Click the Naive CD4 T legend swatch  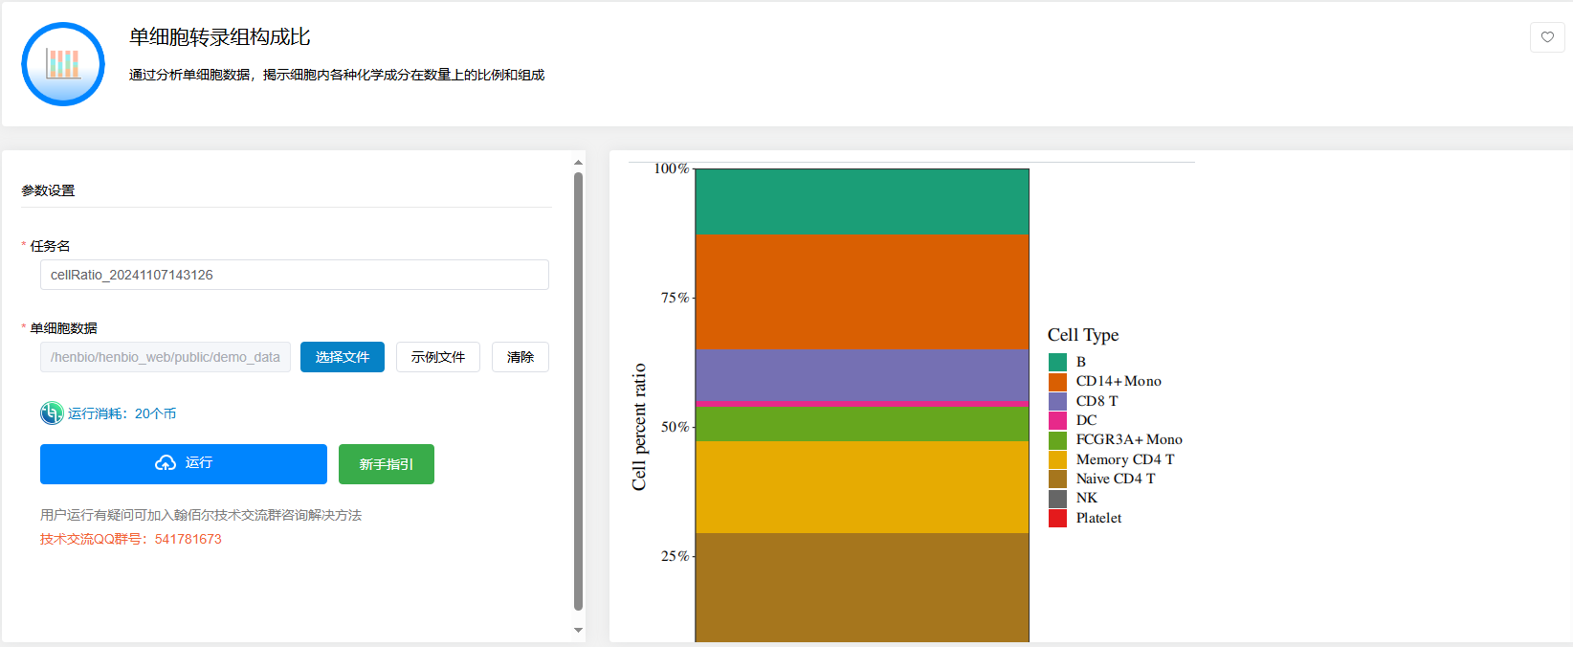(x=1057, y=479)
